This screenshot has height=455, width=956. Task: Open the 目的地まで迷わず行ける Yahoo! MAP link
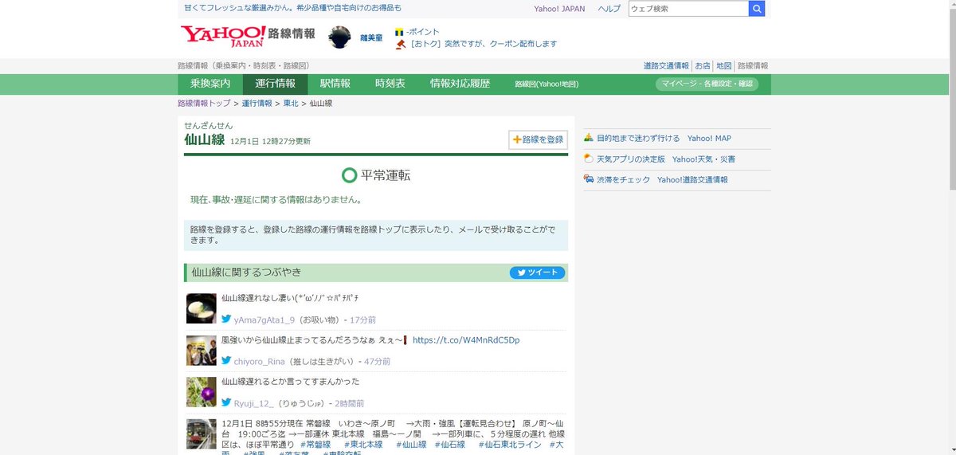[664, 138]
